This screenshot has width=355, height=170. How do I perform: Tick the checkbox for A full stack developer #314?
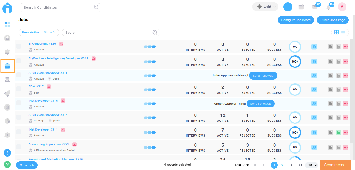(x=19, y=117)
